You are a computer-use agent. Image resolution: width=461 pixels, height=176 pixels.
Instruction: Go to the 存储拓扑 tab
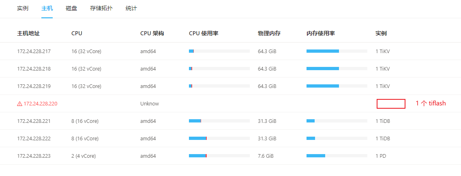(101, 9)
